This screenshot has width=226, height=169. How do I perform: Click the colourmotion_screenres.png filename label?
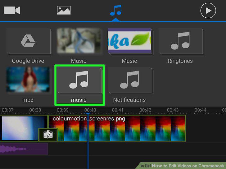pos(89,119)
